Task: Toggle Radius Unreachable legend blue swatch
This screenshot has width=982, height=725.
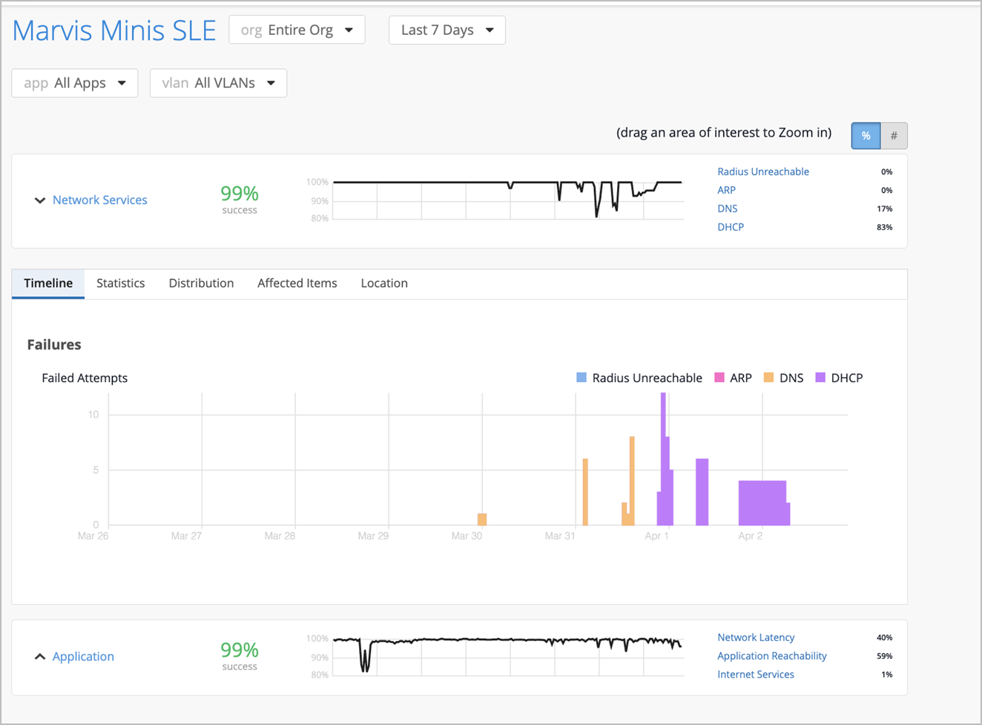Action: tap(581, 378)
